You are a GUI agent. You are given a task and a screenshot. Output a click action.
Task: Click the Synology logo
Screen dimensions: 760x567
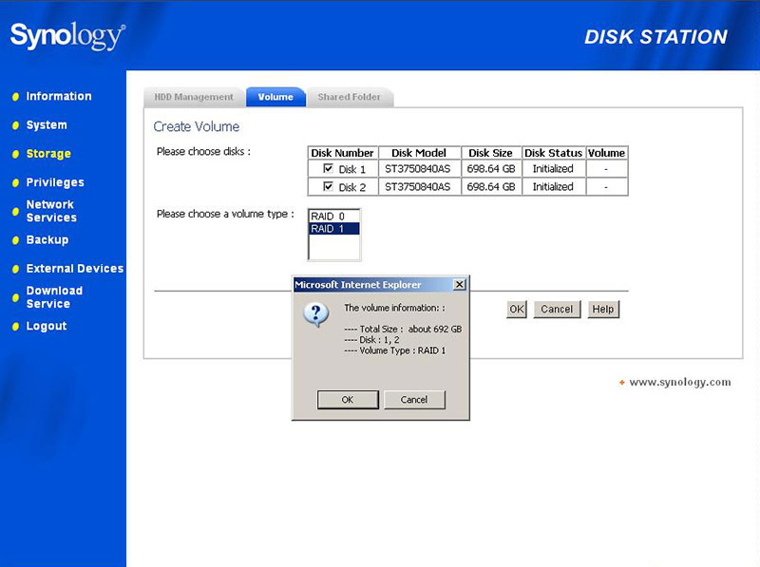(67, 36)
